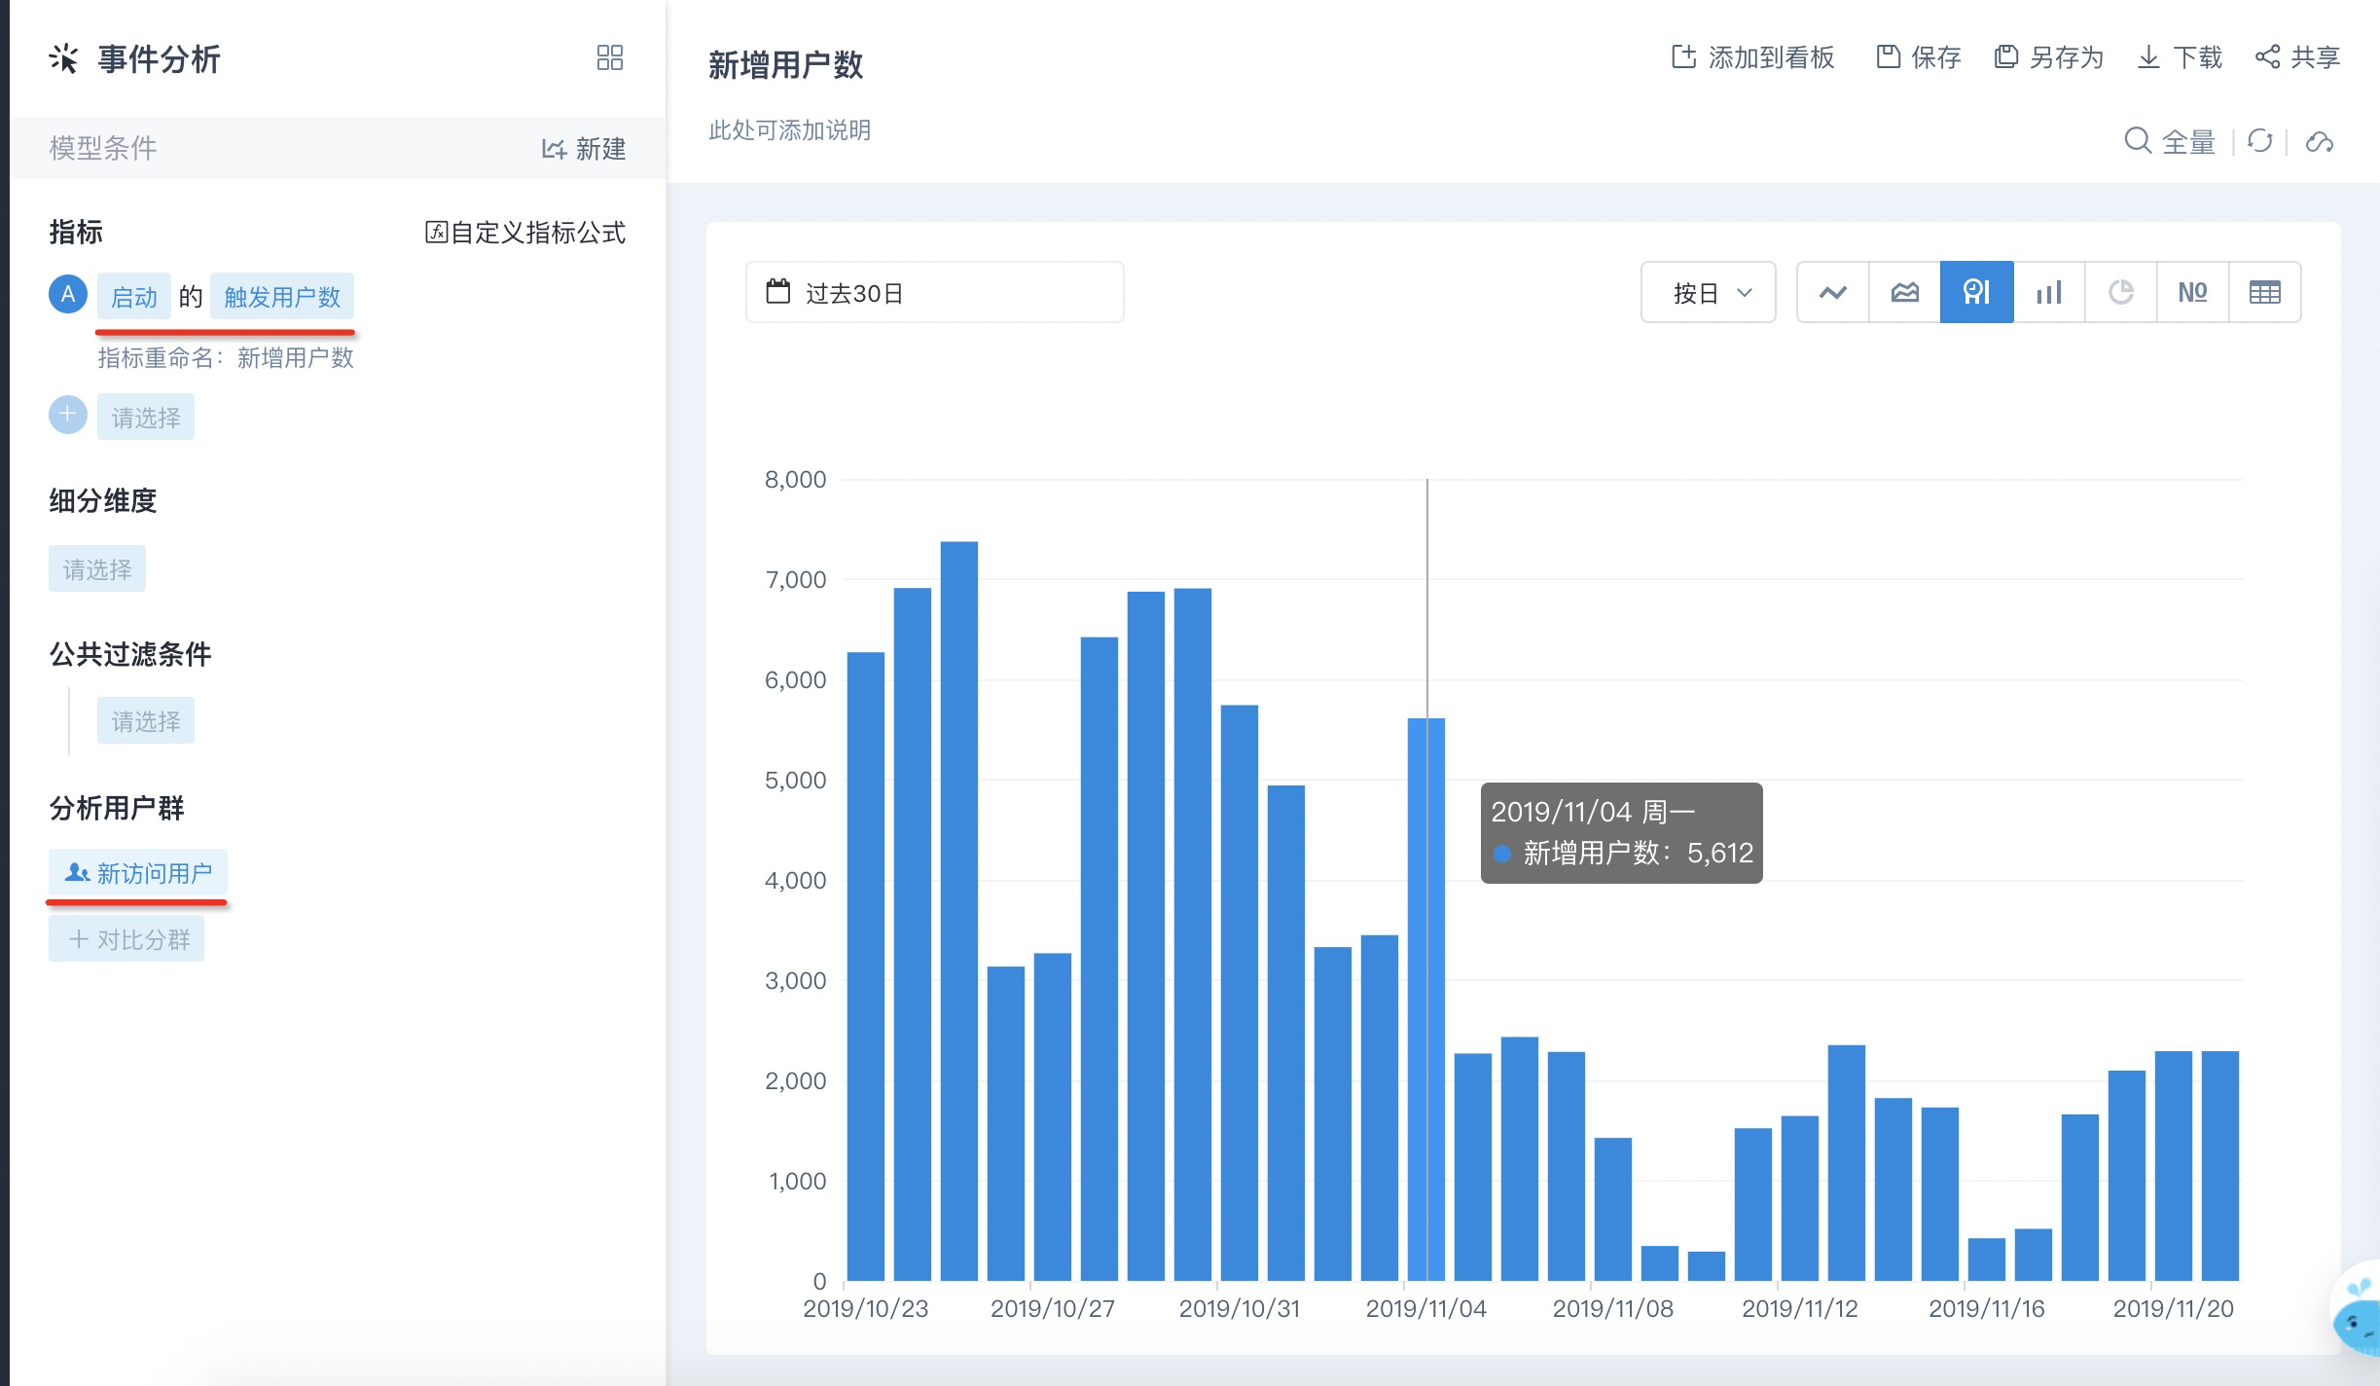Screen dimensions: 2380x1386
Task: Open the grid menu icon beside 事件分析
Action: pyautogui.click(x=610, y=58)
